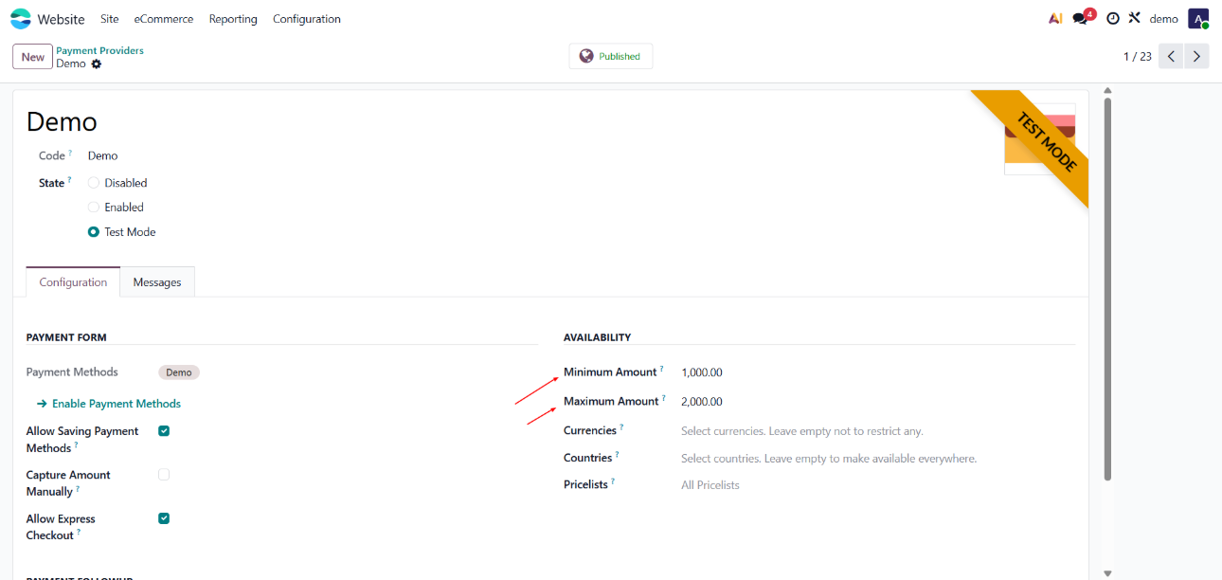1222x580 pixels.
Task: Click the Published status button
Action: (610, 57)
